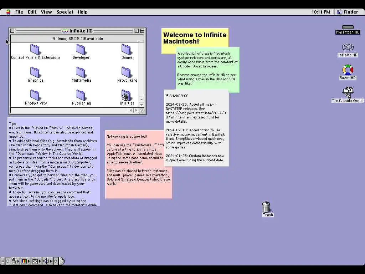Image resolution: width=365 pixels, height=274 pixels.
Task: Click the Infinite HD window scroll left arrow
Action: click(131, 110)
